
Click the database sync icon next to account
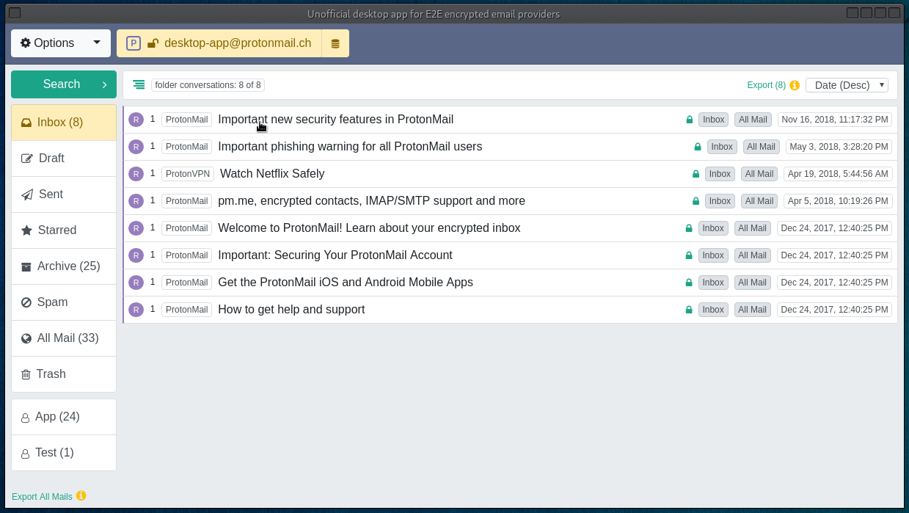pyautogui.click(x=335, y=43)
